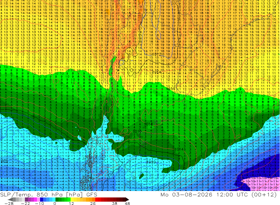Pick the dark maroon right-arrow end of the color bar
The image size is (280, 205).
[x=127, y=199]
